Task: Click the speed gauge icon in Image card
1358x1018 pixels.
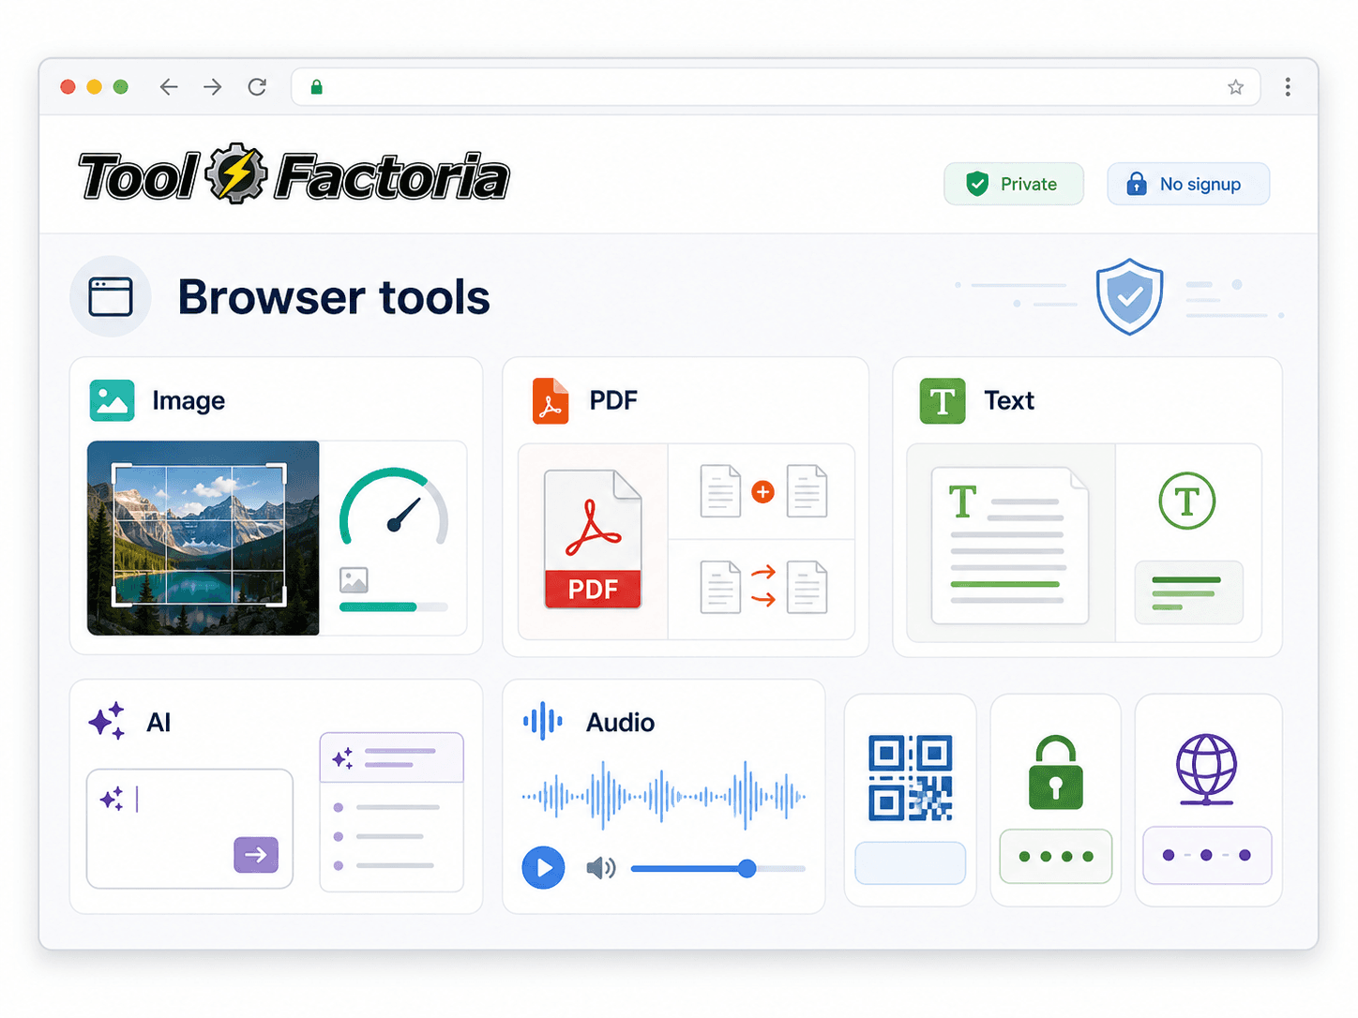Action: coord(394,506)
